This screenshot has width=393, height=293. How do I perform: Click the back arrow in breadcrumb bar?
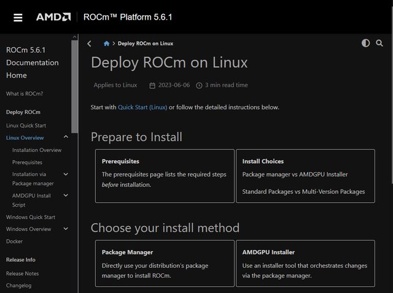click(90, 44)
